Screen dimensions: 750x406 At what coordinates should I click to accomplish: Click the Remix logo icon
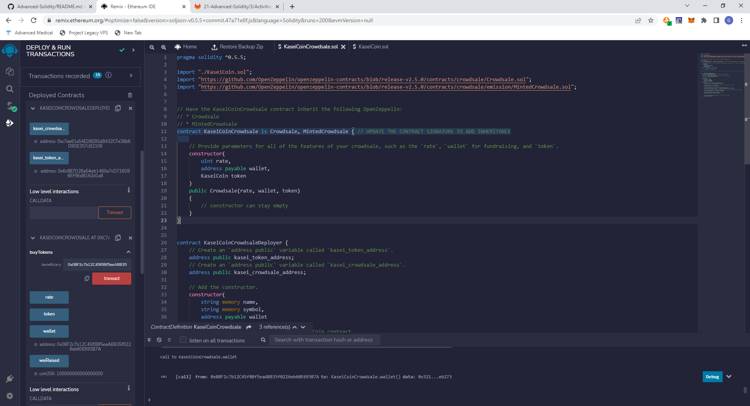click(10, 51)
